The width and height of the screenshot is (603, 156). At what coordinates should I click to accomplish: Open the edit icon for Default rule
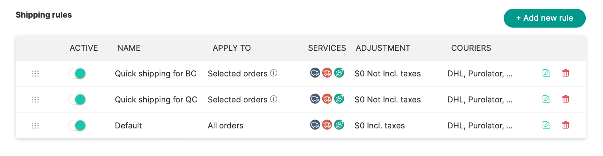(x=546, y=125)
